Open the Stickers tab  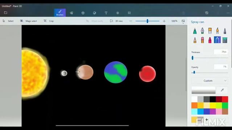pyautogui.click(x=95, y=13)
